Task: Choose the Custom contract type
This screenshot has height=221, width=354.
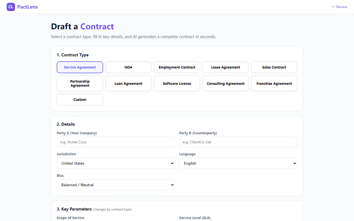Action: [80, 99]
